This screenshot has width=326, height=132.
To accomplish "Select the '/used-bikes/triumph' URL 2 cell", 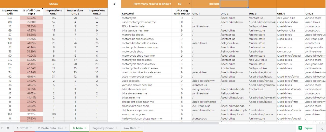I will [234, 110].
